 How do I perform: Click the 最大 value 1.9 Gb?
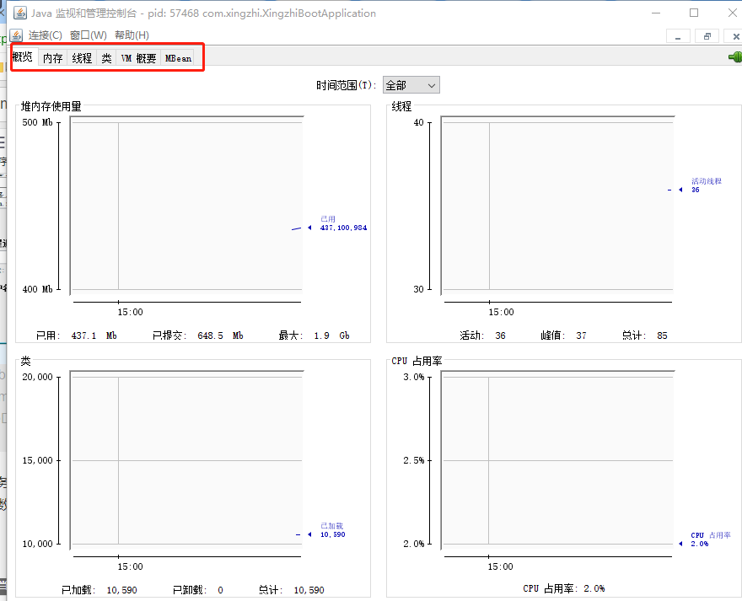pyautogui.click(x=331, y=335)
